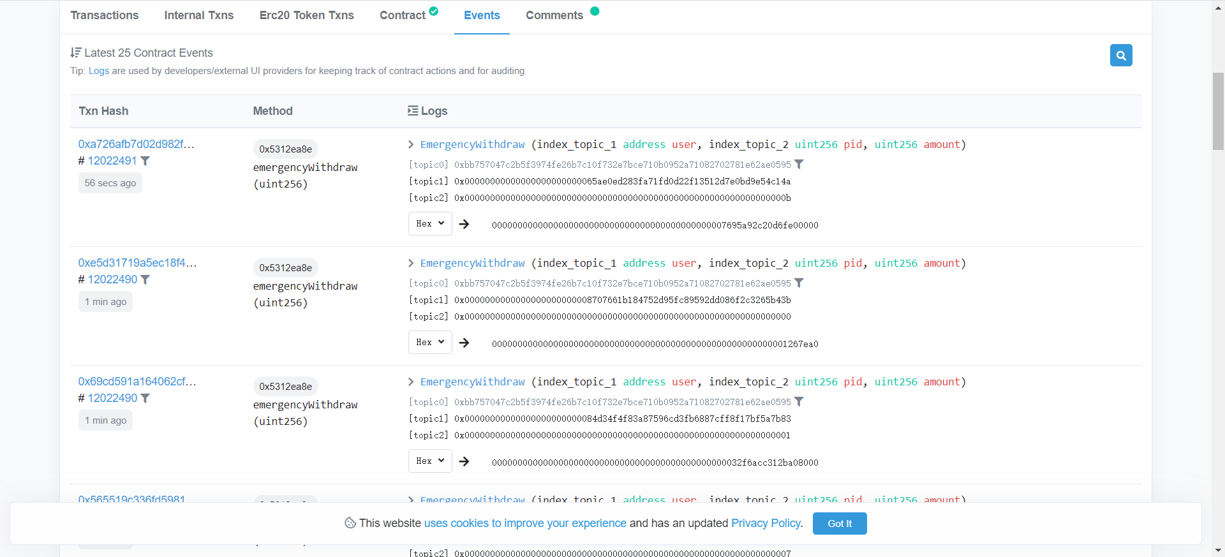This screenshot has height=557, width=1225.
Task: Open transaction 0xa726afb7d02d982f link
Action: [x=136, y=144]
